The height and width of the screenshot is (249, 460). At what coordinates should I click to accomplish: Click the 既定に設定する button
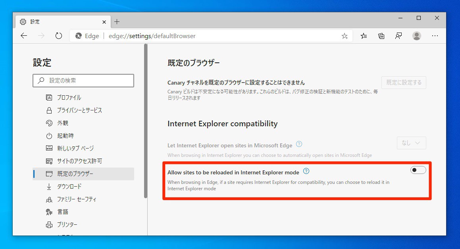[404, 83]
